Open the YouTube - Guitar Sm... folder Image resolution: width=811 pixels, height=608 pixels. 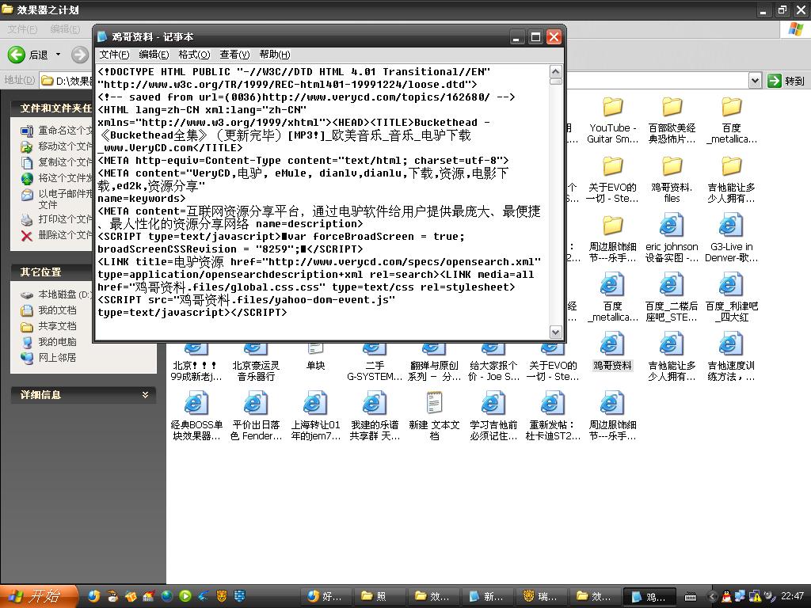612,108
